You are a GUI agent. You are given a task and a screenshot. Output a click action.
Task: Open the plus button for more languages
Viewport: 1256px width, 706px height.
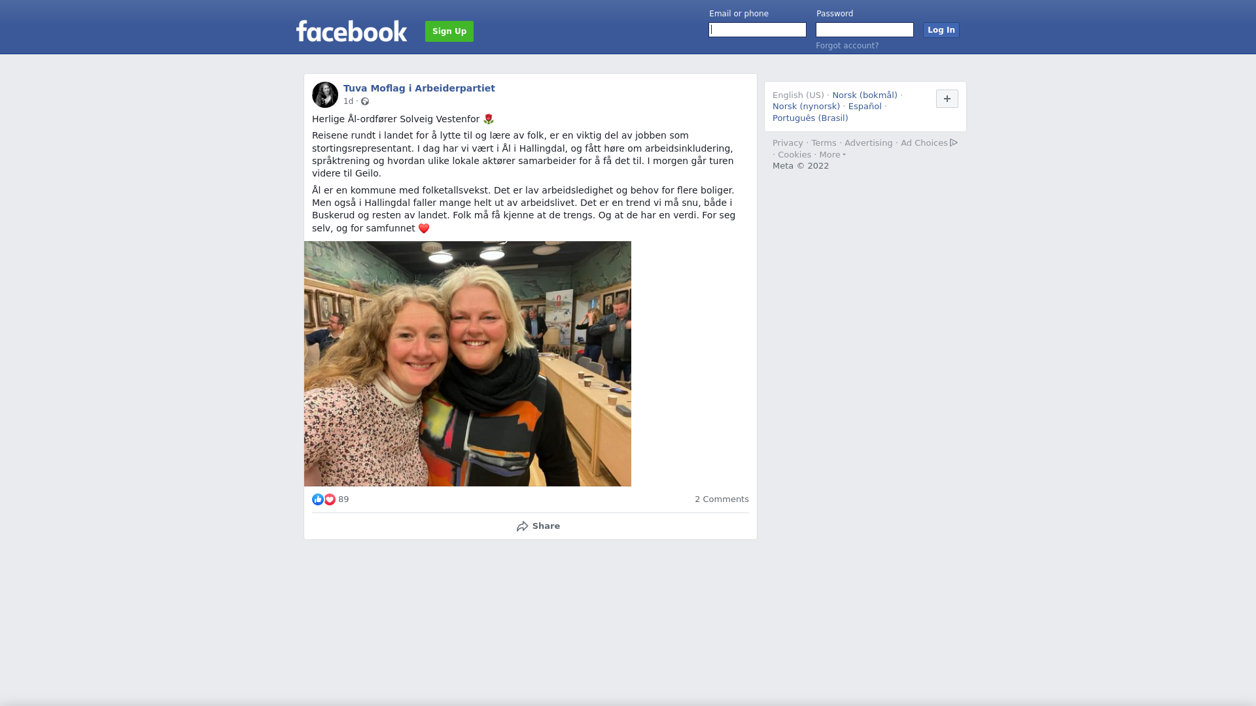(947, 99)
